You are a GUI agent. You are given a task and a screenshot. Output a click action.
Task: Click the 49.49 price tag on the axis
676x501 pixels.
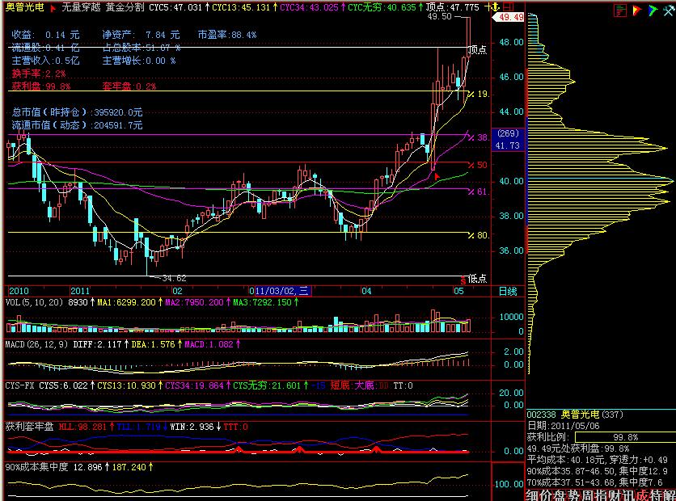coord(509,17)
